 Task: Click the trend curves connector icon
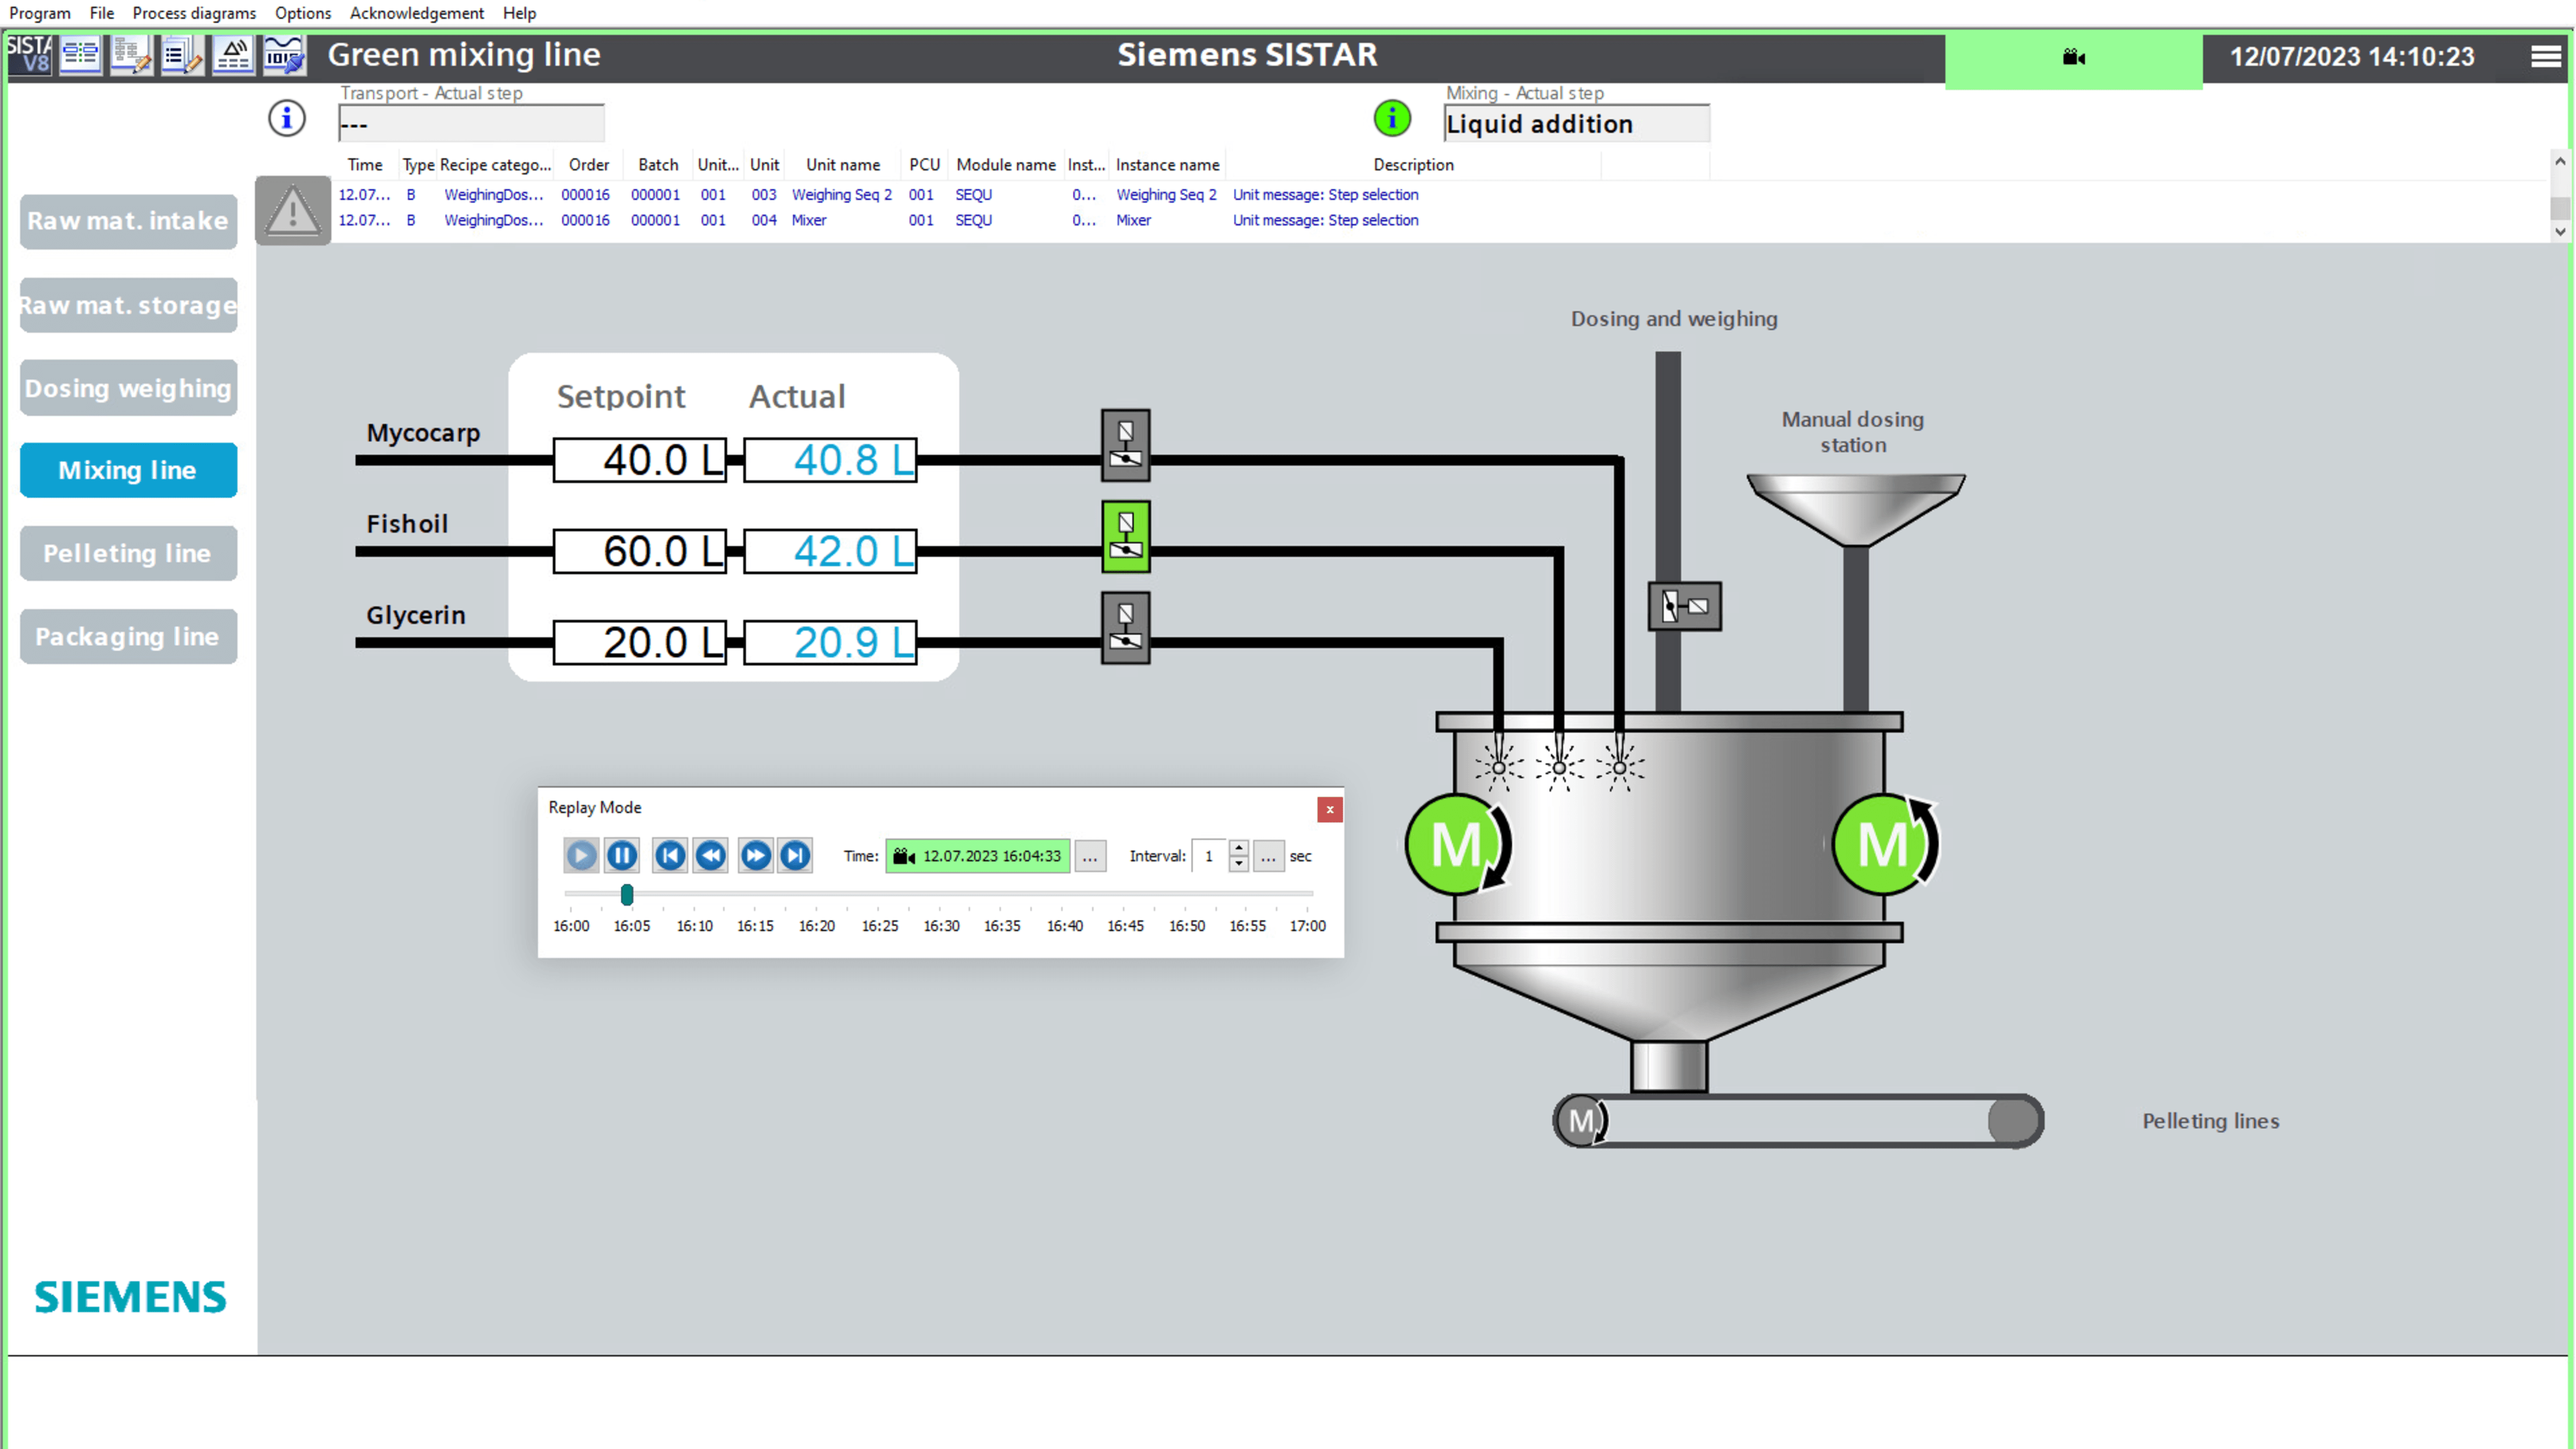click(x=284, y=55)
